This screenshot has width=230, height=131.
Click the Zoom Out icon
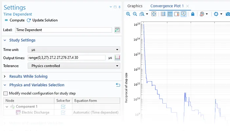[134, 14]
